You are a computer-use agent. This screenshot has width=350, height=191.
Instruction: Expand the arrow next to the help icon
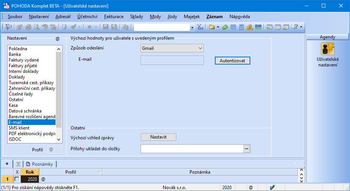[301, 27]
